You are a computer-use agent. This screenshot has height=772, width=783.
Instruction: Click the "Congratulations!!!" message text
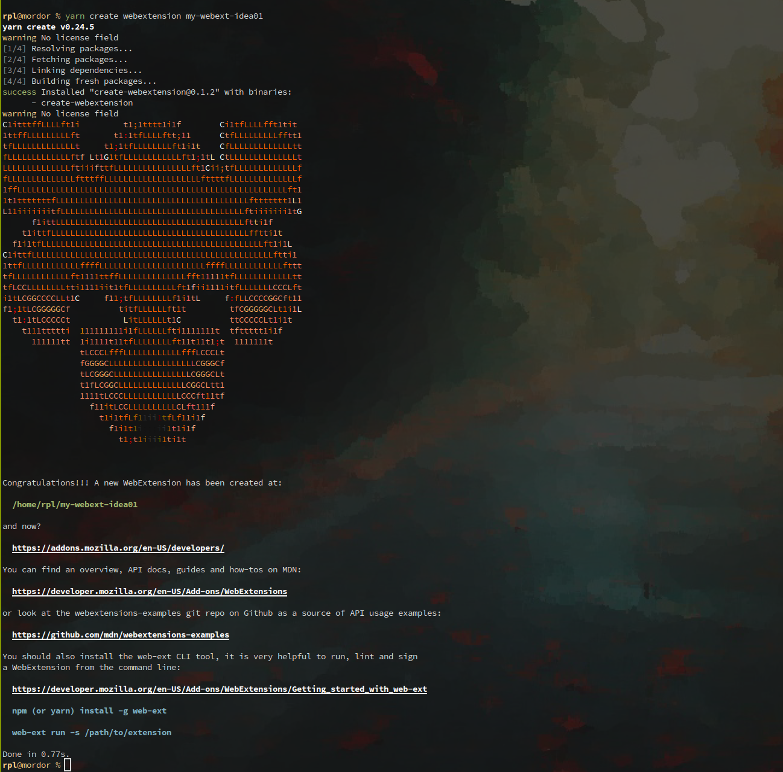click(45, 483)
